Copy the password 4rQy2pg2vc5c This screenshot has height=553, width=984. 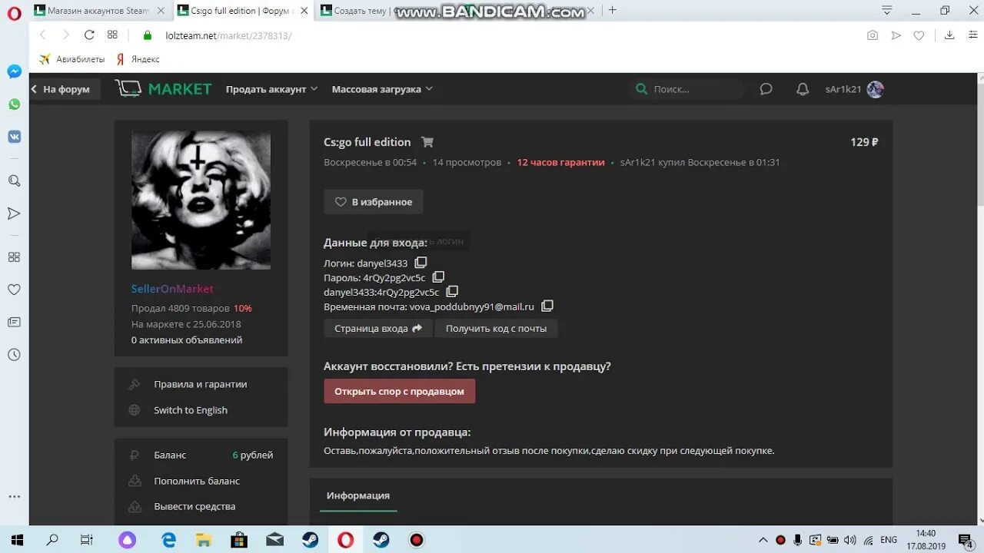pos(438,277)
